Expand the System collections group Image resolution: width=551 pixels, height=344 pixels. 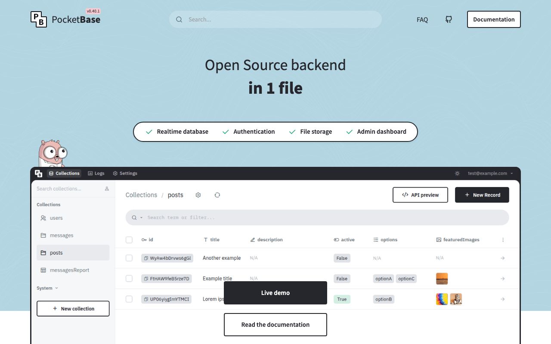click(47, 288)
